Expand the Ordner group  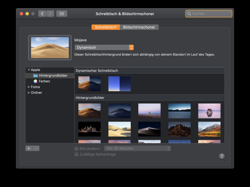click(x=29, y=93)
